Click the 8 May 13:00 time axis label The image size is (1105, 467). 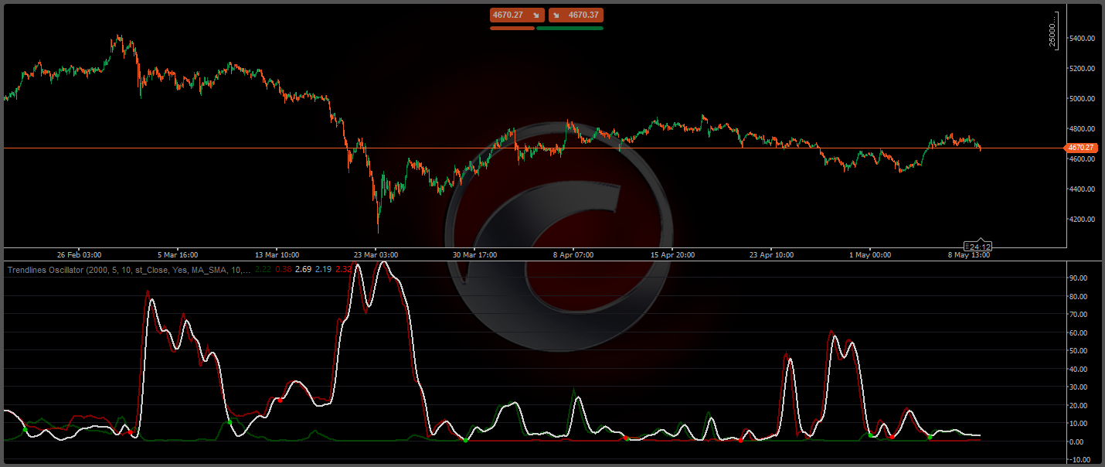tap(968, 254)
